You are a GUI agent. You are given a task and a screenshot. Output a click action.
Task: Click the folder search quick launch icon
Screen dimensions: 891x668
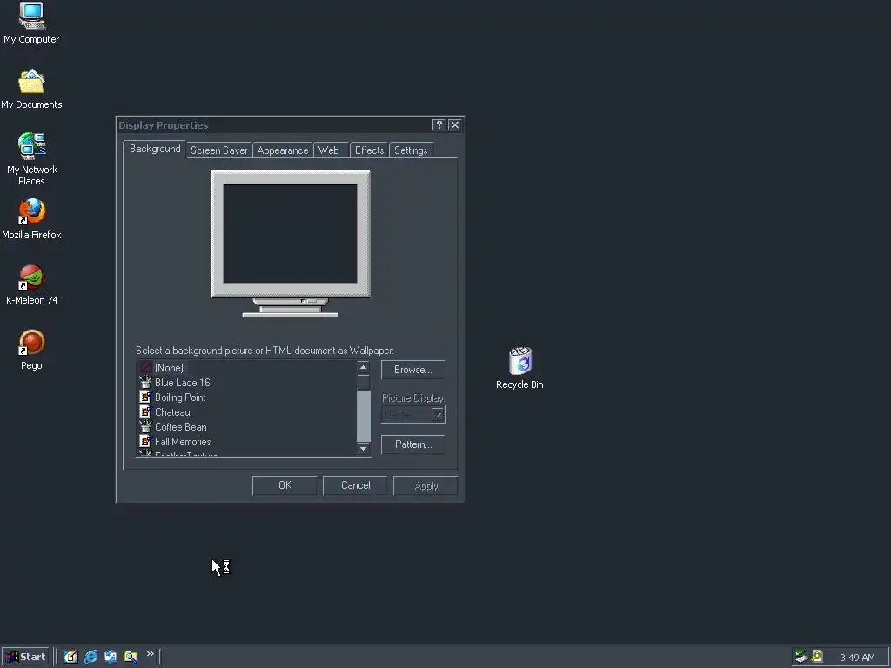(131, 657)
